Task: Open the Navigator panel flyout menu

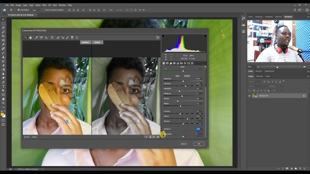Action: pyautogui.click(x=308, y=17)
